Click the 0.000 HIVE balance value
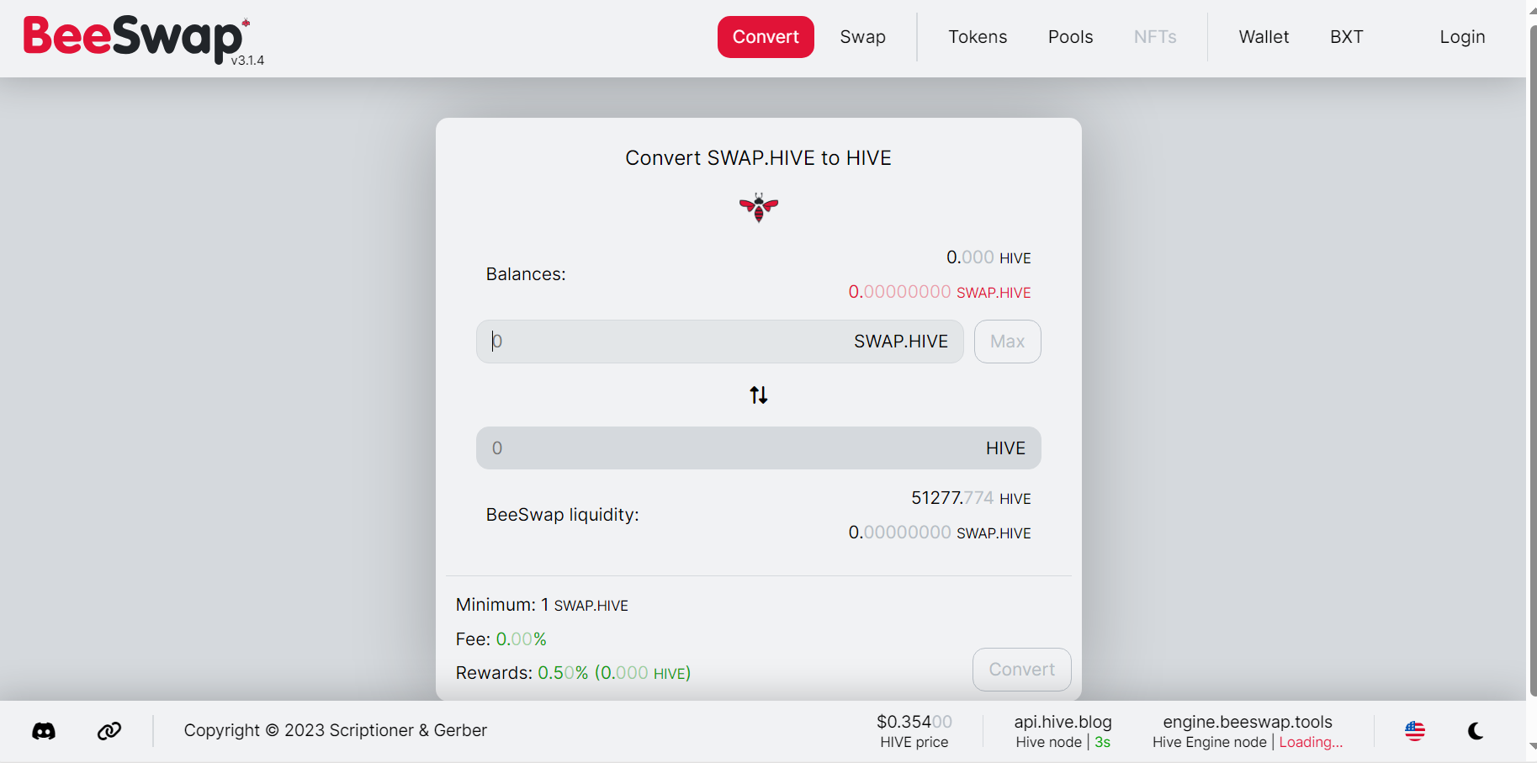 click(x=988, y=257)
